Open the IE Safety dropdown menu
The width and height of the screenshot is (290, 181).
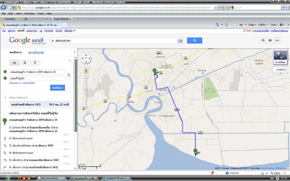pos(263,25)
